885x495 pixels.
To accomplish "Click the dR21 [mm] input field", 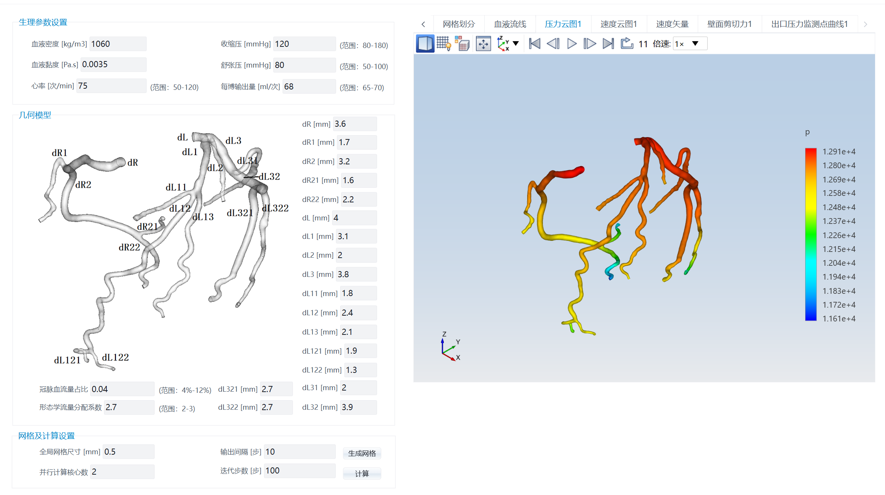I will (359, 180).
